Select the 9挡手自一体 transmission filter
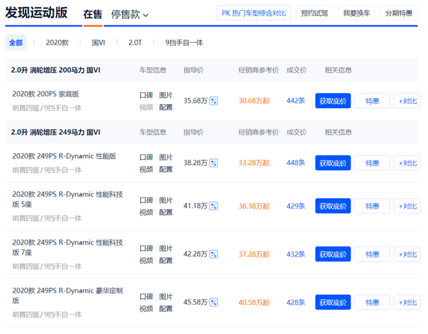This screenshot has height=334, width=428. tap(184, 43)
